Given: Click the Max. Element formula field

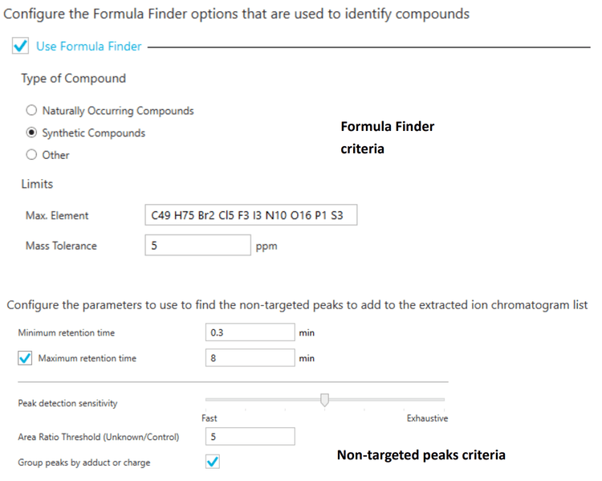Looking at the screenshot, I should [250, 215].
